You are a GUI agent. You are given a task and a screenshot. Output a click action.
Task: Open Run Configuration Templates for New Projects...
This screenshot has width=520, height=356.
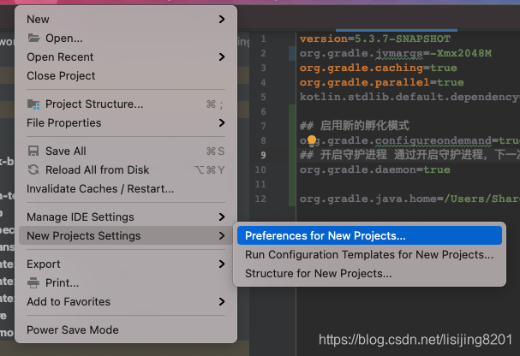[x=369, y=254]
